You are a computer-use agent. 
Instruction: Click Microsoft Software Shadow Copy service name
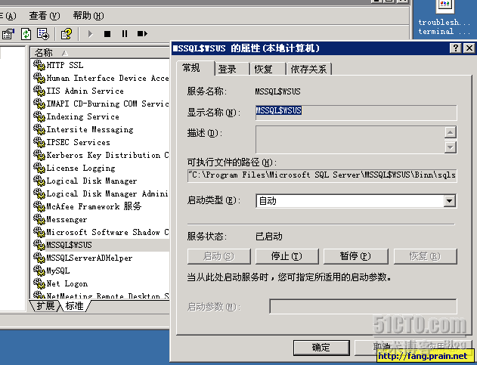point(107,233)
